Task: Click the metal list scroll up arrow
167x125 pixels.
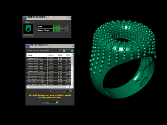Action: coord(72,55)
